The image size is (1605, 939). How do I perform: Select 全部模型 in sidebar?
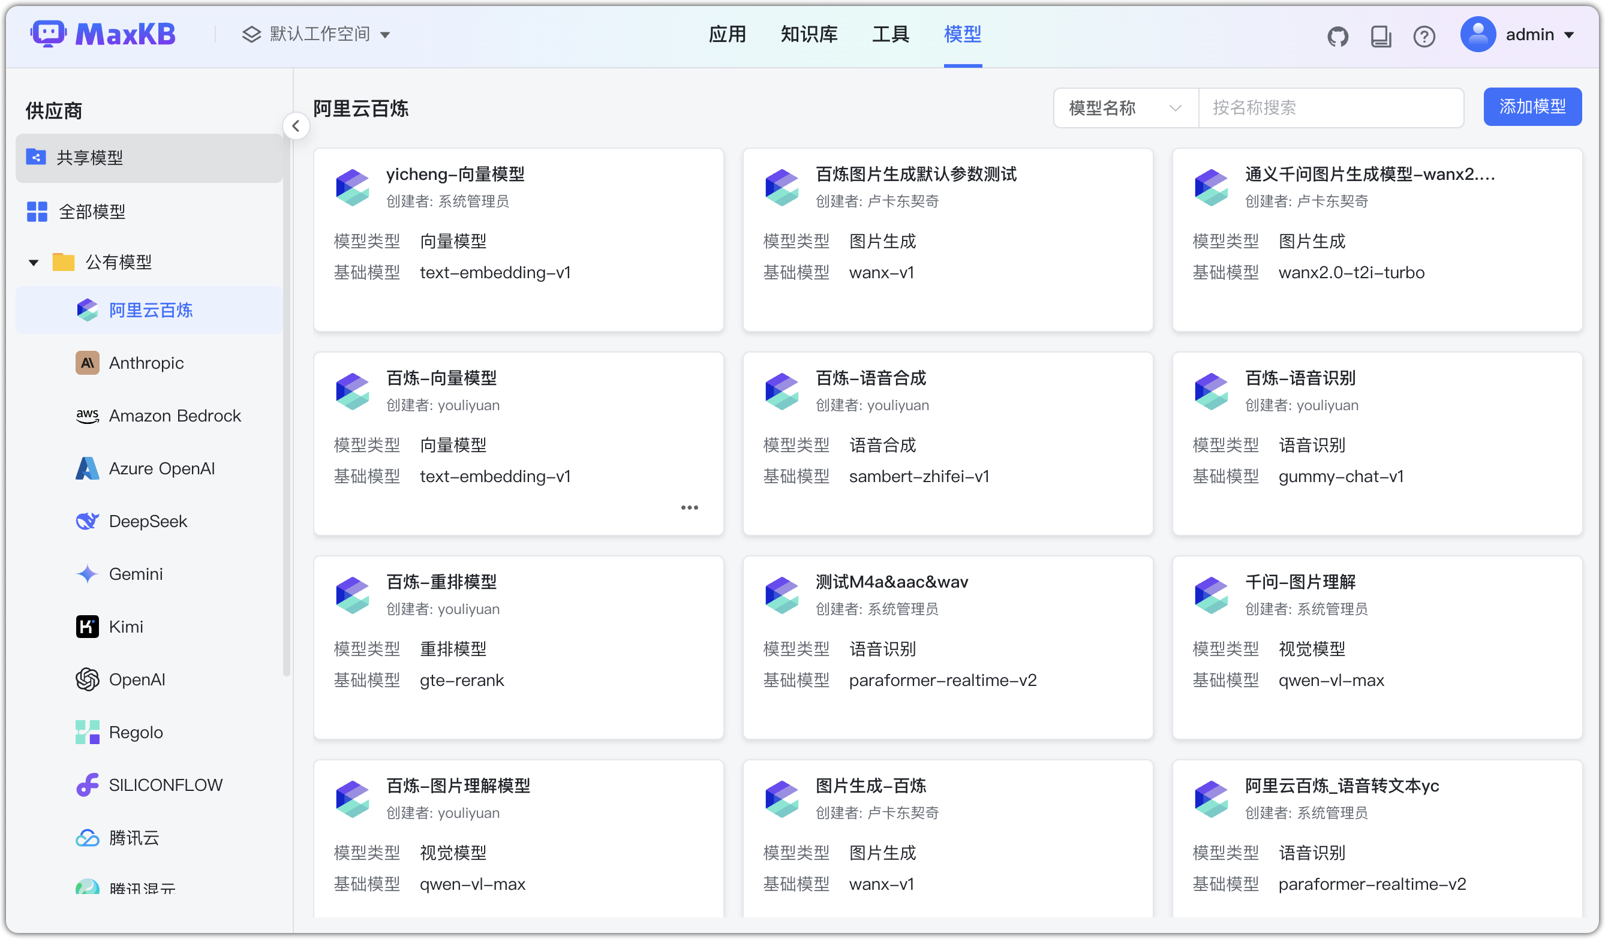click(149, 211)
